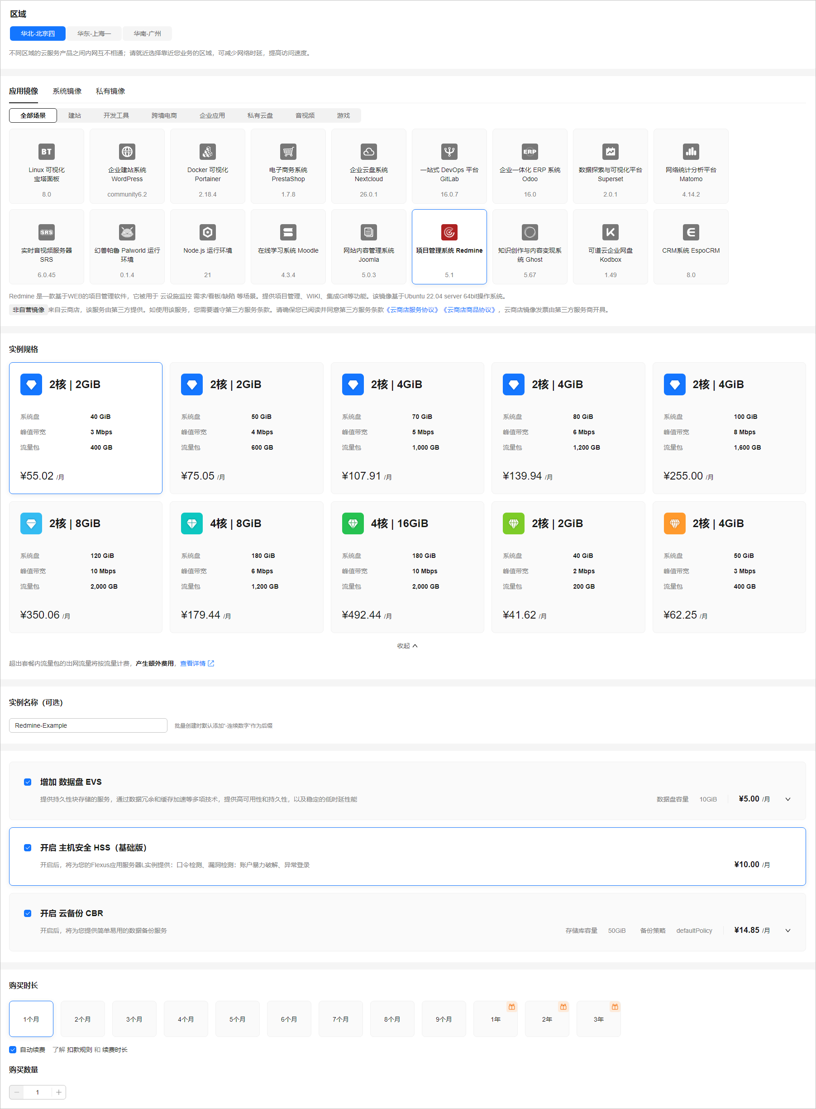Open the 云商店商品协议 link
The width and height of the screenshot is (816, 1109).
tap(469, 310)
